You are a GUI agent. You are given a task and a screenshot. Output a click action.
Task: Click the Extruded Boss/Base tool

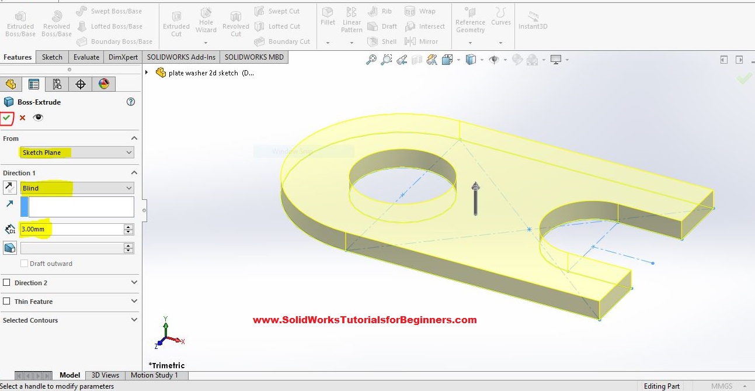[20, 23]
